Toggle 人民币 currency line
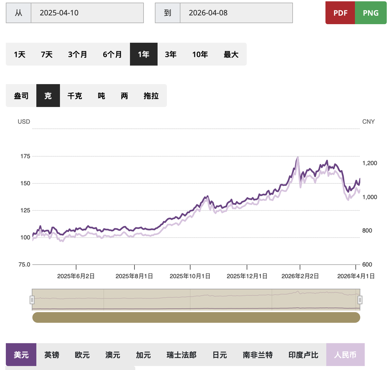 click(345, 355)
